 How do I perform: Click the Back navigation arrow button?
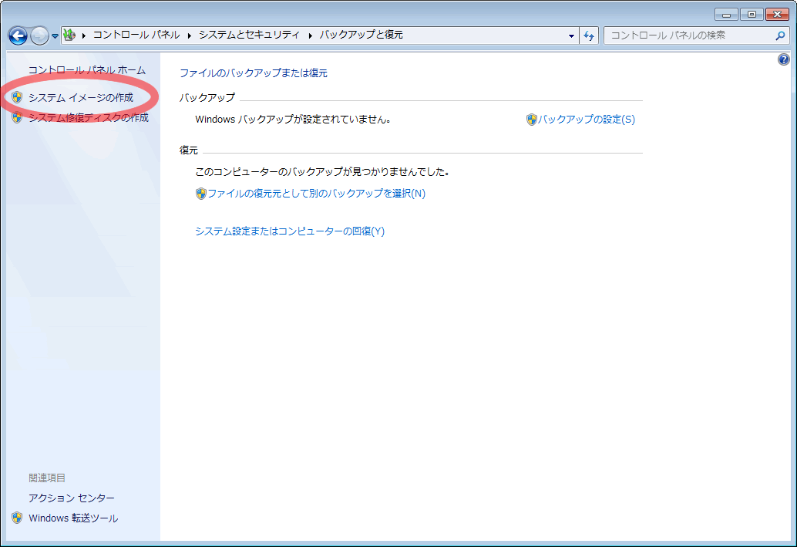tap(18, 35)
